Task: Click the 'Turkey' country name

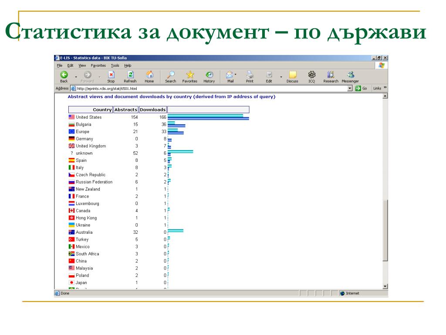Action: pos(82,239)
